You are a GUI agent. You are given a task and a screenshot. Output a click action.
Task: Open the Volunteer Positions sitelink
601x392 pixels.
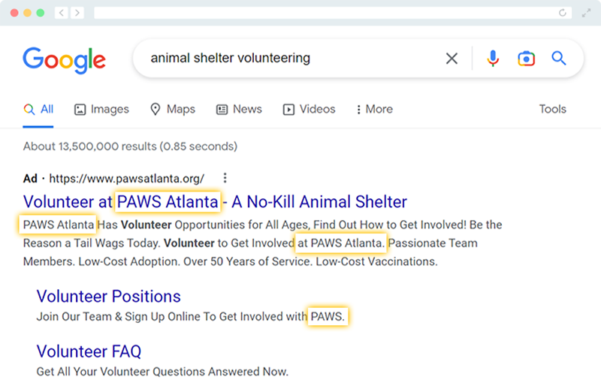[x=108, y=296]
